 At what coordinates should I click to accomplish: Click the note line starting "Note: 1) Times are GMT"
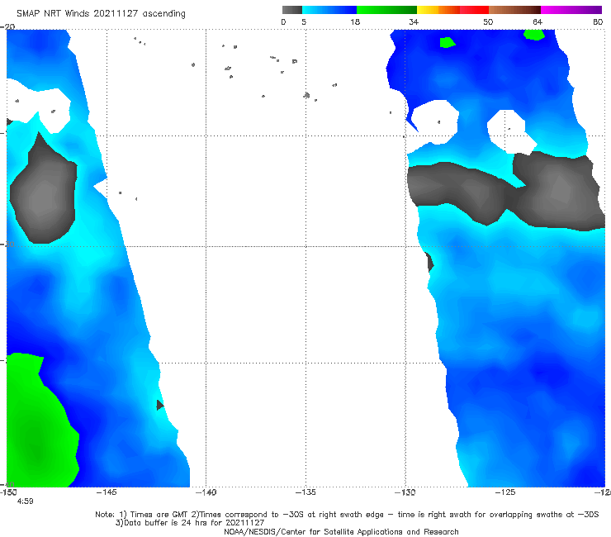click(x=347, y=515)
